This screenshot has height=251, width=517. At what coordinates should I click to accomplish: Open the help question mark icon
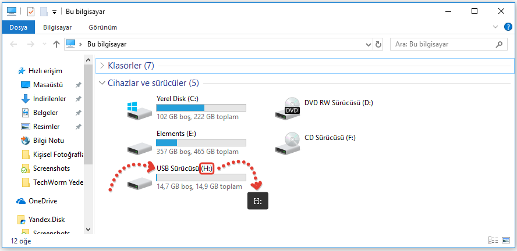pos(506,27)
